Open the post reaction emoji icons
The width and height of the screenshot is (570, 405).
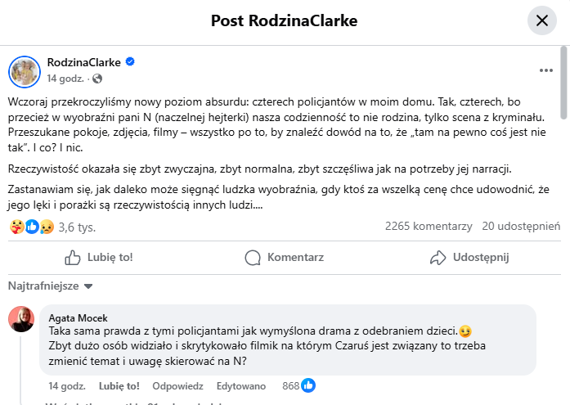[x=30, y=227]
